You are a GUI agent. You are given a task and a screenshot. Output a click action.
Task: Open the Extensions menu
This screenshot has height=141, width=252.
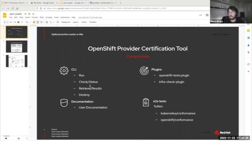[x=65, y=17]
